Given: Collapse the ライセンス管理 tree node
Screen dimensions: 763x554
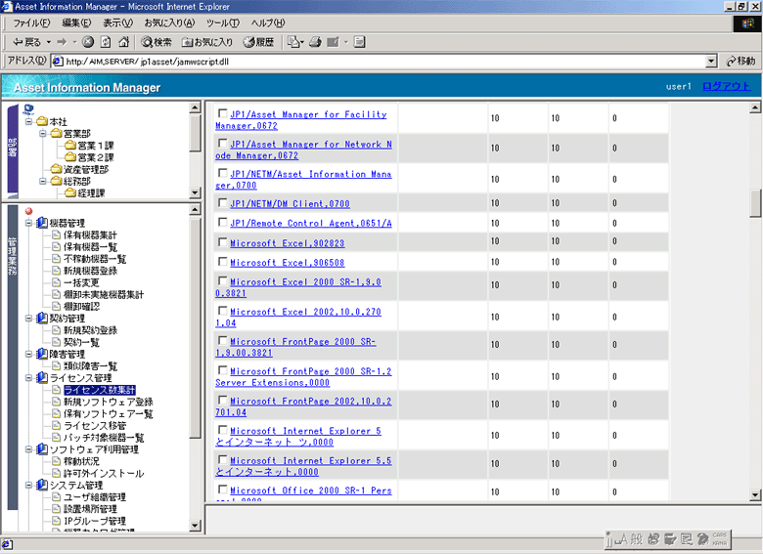Looking at the screenshot, I should coord(29,378).
